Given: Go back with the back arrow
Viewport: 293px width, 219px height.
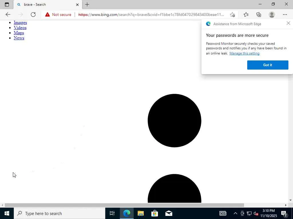Looking at the screenshot, I should coord(8,15).
